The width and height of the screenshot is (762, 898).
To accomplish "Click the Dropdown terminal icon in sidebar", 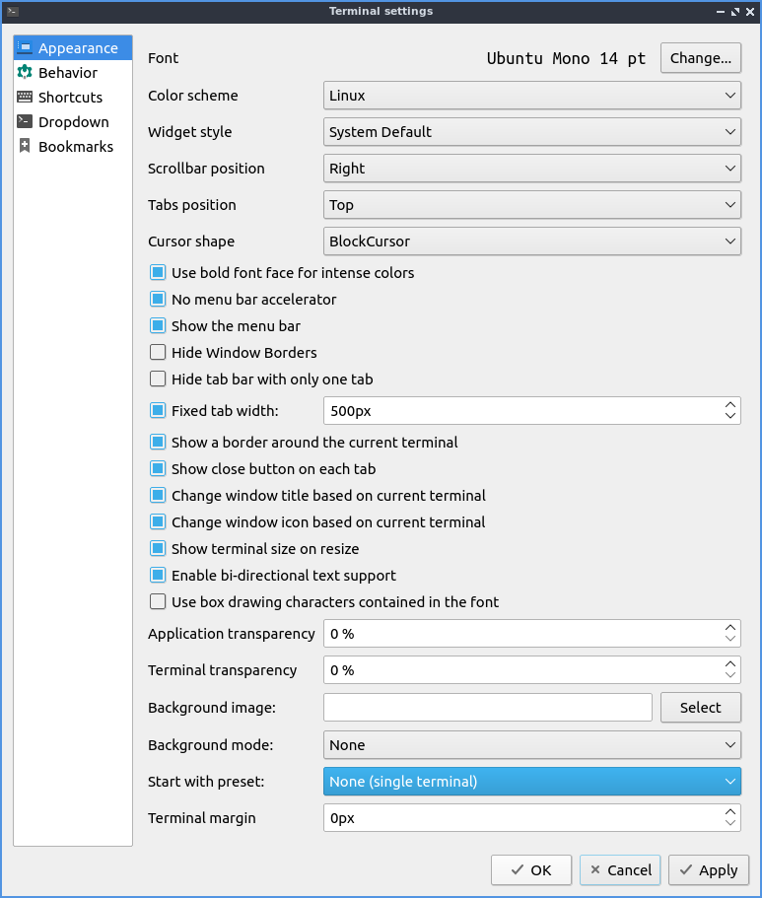I will click(x=25, y=122).
